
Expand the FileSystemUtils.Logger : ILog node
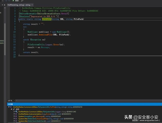coord(14,111)
